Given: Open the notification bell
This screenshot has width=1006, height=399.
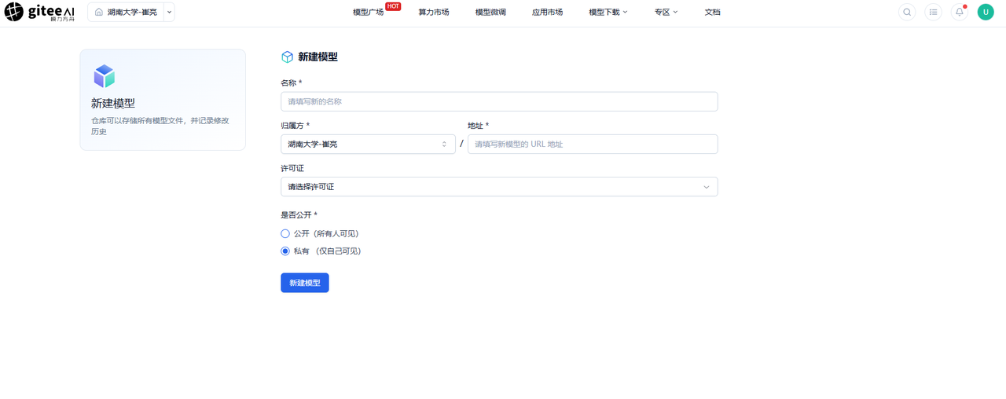Looking at the screenshot, I should (x=959, y=12).
